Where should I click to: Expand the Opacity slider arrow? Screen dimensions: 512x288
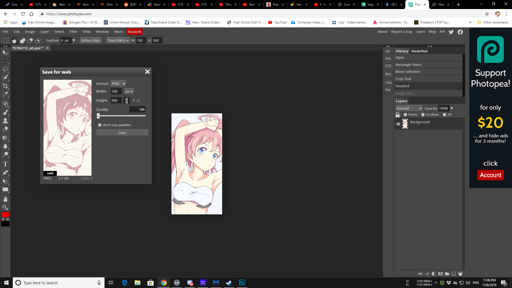tap(452, 108)
